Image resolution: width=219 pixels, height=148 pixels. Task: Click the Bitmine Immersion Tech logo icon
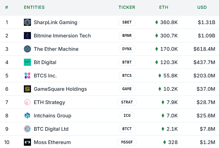pyautogui.click(x=27, y=36)
